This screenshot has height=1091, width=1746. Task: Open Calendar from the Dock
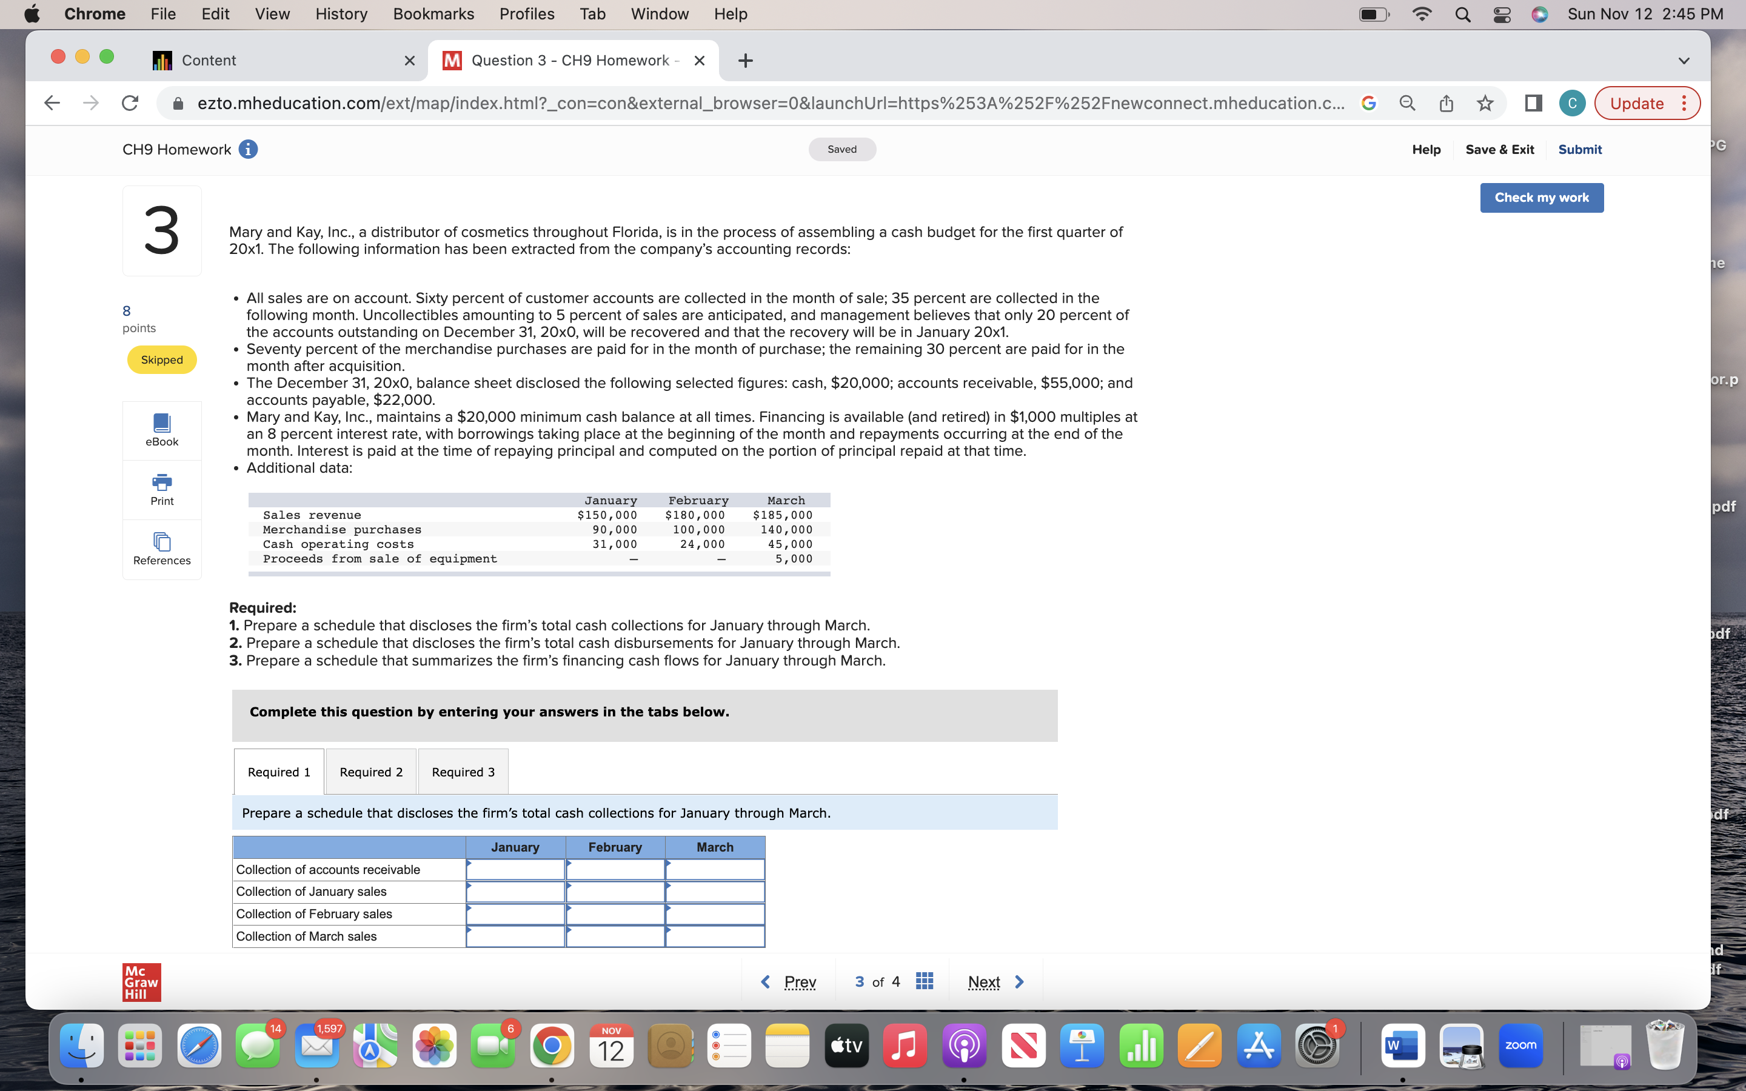(610, 1045)
